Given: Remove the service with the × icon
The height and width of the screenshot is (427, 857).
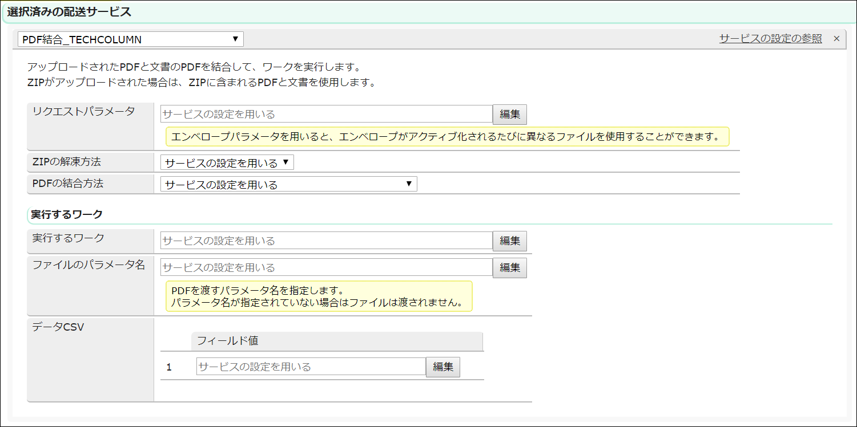Looking at the screenshot, I should (x=836, y=39).
